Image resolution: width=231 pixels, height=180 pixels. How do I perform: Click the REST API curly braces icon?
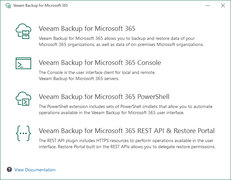tap(23, 133)
